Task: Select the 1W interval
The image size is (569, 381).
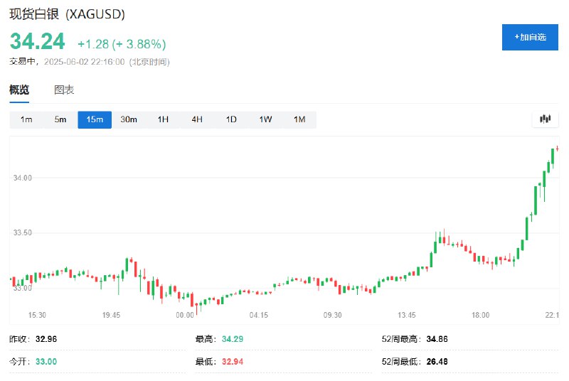Action: tap(265, 119)
